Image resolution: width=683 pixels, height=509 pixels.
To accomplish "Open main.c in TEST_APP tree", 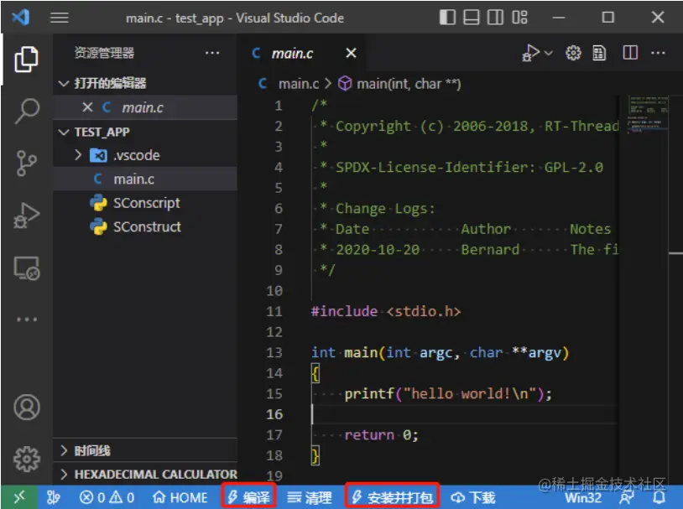I will pyautogui.click(x=145, y=179).
